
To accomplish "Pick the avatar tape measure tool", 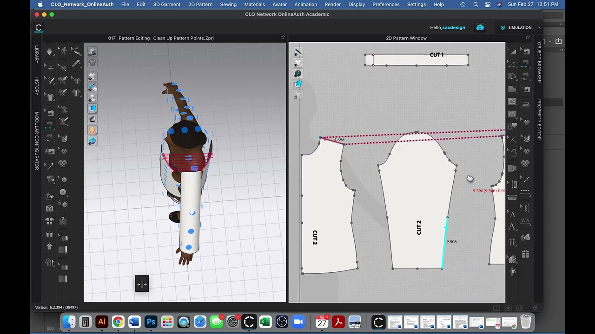I will [76, 51].
